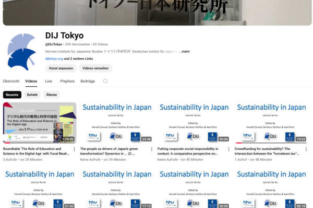Screen dimensions: 313x208
Task: Open the channel search magnifier icon
Action: pos(105,81)
